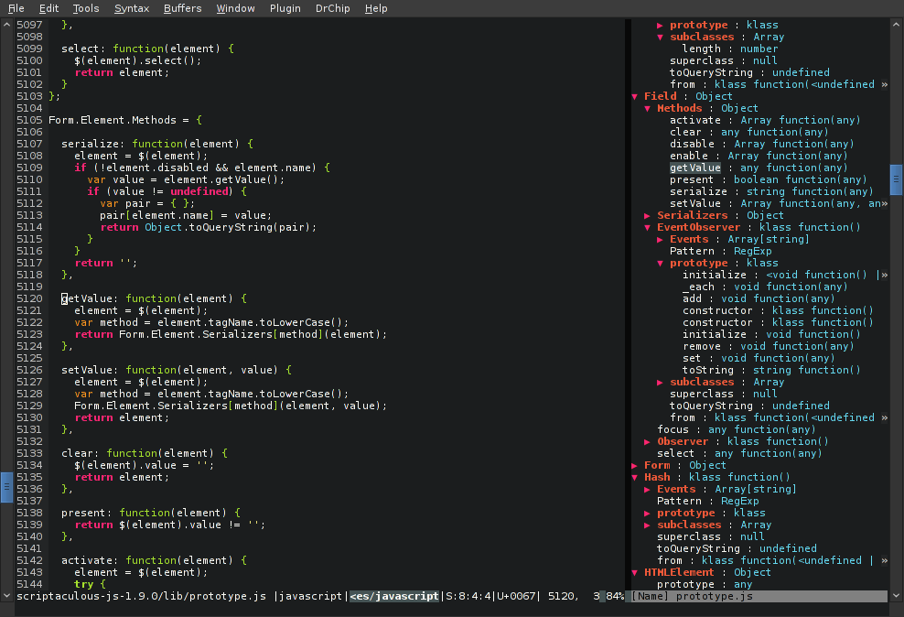Go to the focus tag entry
Viewport: 904px width, 617px height.
[673, 429]
